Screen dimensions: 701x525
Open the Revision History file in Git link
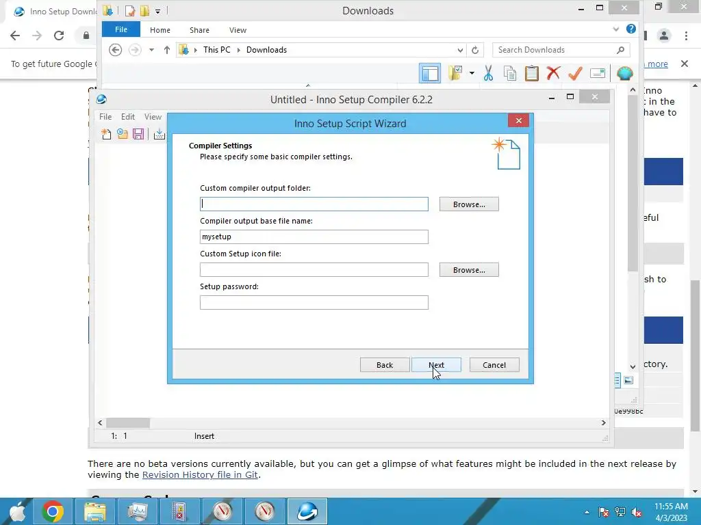200,474
